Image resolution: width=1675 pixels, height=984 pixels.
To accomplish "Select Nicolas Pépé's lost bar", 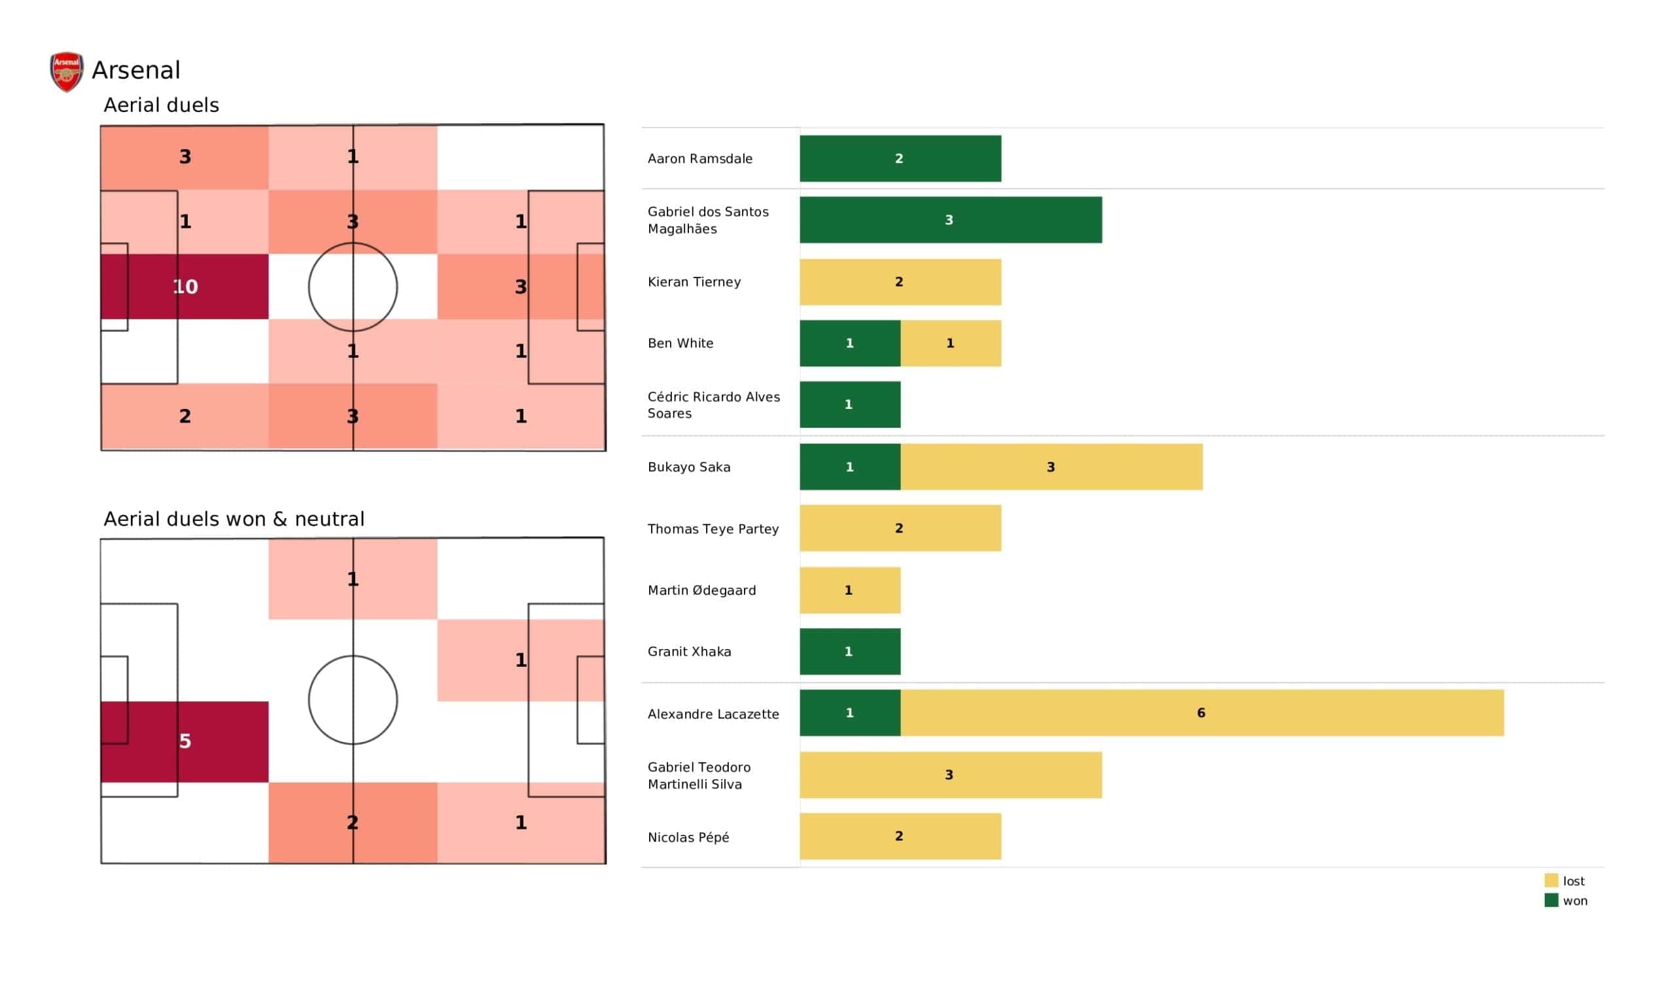I will point(901,836).
